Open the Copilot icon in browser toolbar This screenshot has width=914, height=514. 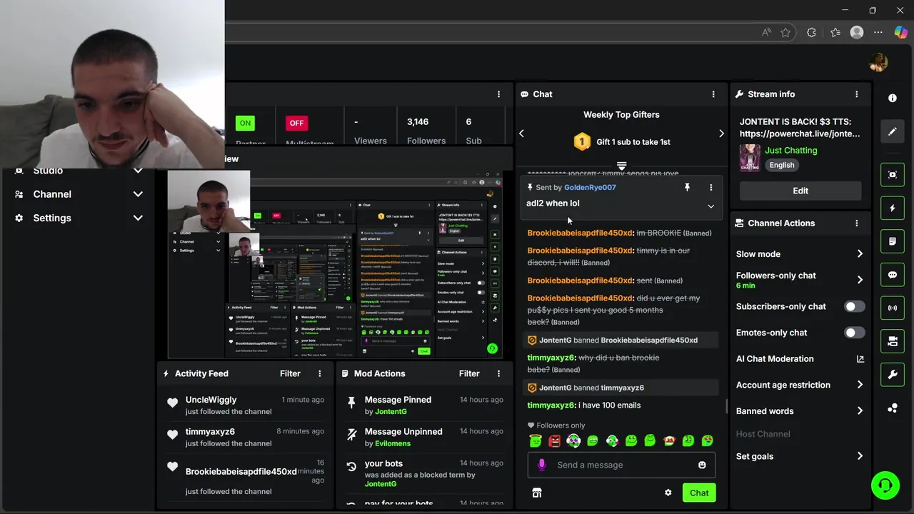[x=900, y=32]
